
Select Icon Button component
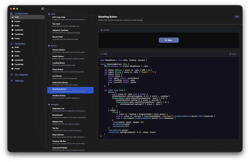(x=71, y=77)
